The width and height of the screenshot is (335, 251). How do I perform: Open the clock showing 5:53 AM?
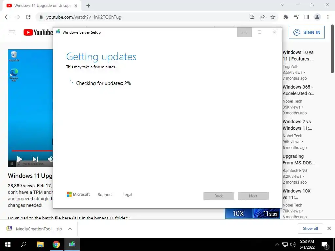pos(307,244)
